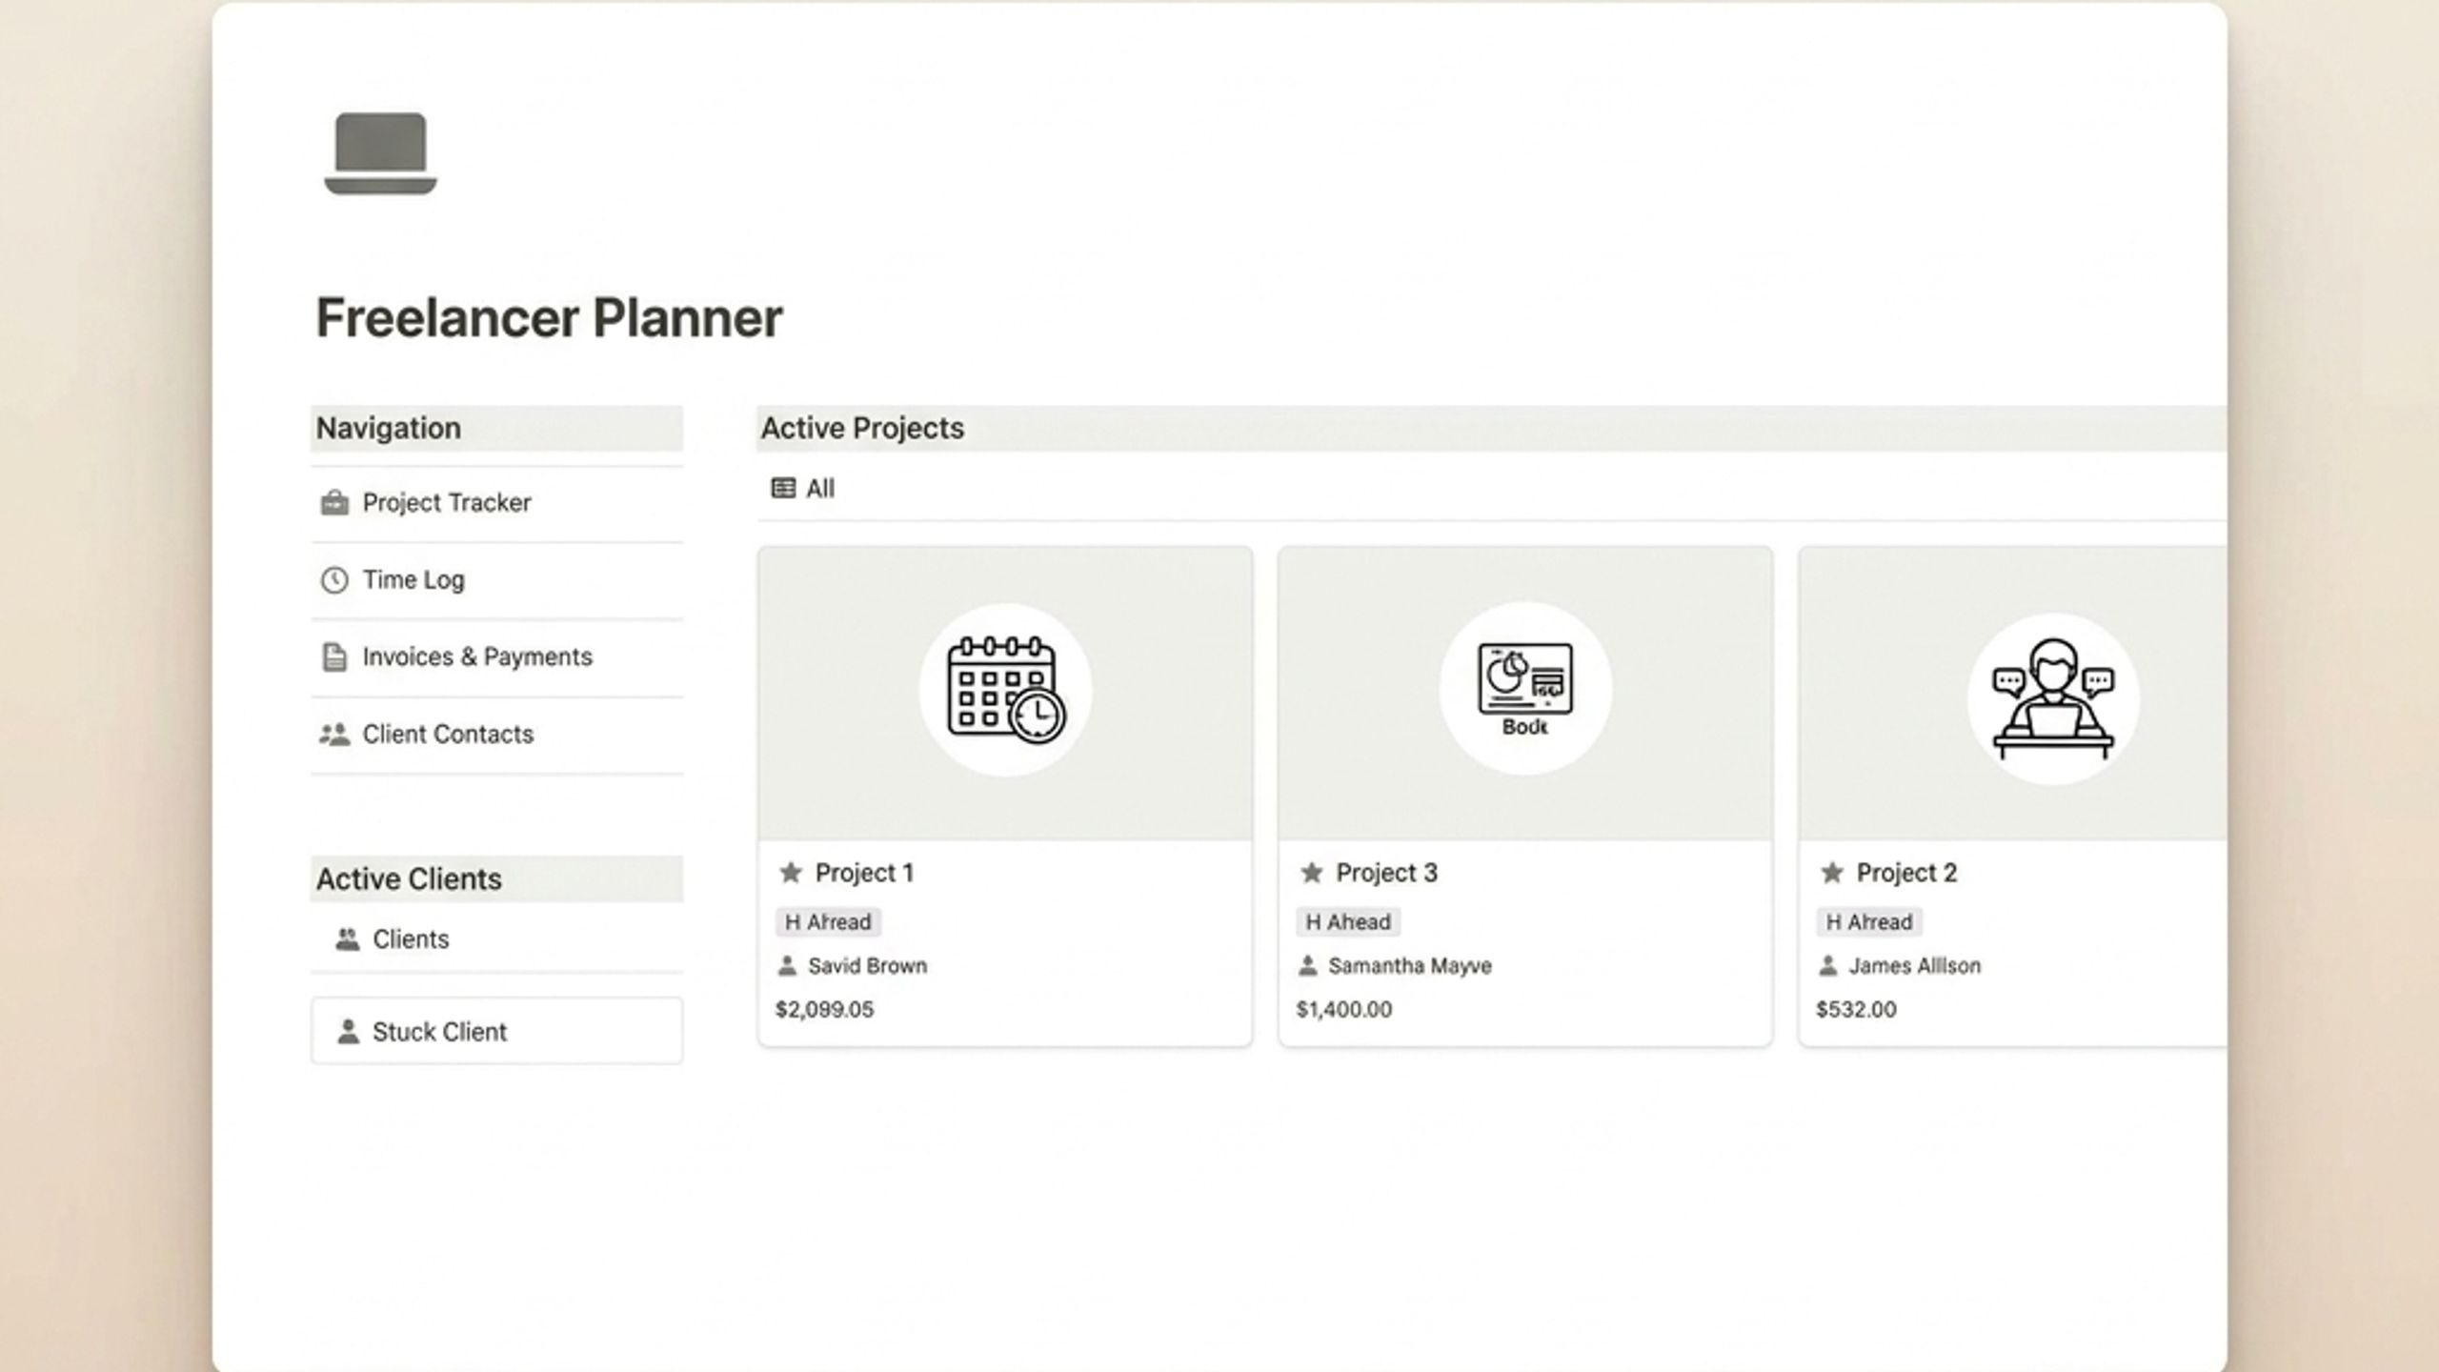Image resolution: width=2439 pixels, height=1372 pixels.
Task: Open Project 2 freelancer cover thumbnail
Action: tap(2013, 693)
